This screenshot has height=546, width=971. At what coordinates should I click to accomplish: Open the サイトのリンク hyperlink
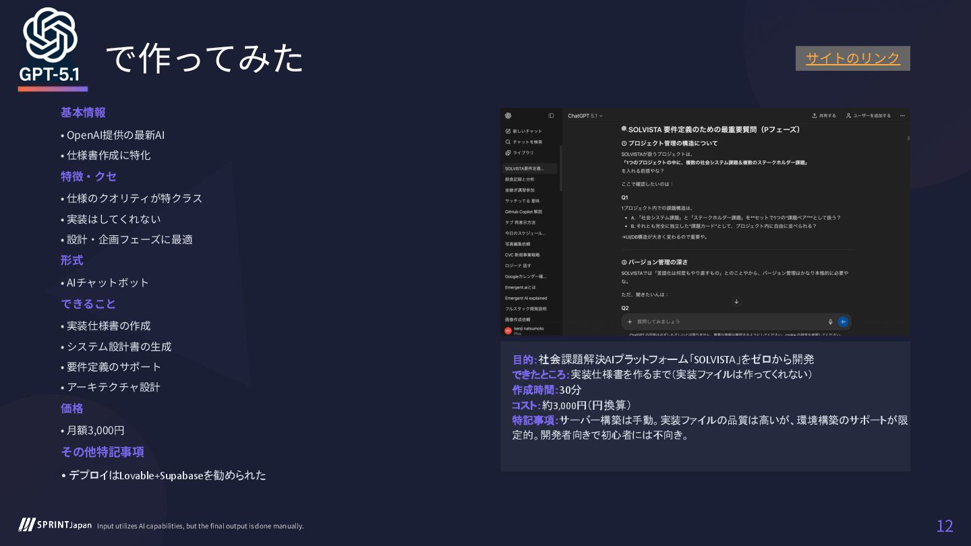[852, 59]
